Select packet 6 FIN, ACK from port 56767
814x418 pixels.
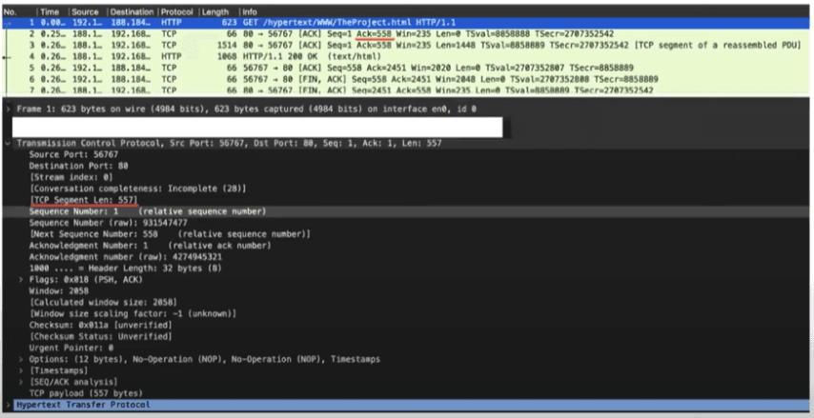[x=407, y=79]
